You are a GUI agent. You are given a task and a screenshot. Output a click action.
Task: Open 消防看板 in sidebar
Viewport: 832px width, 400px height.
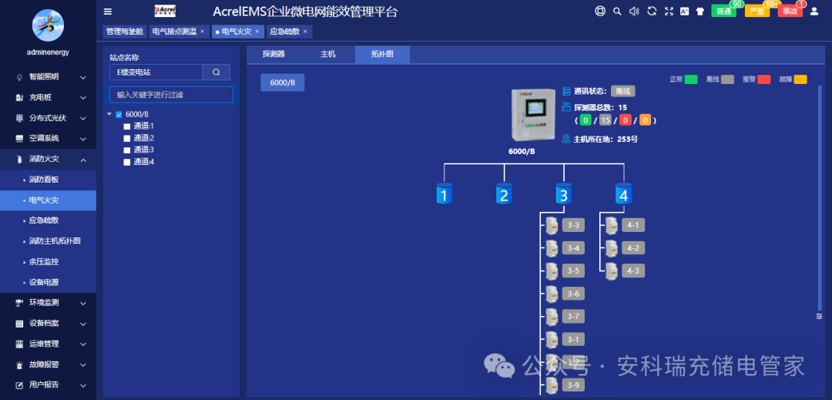(x=49, y=180)
